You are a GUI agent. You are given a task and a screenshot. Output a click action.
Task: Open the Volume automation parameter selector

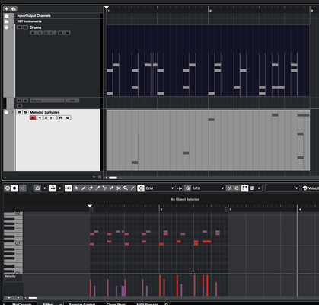[x=47, y=101]
